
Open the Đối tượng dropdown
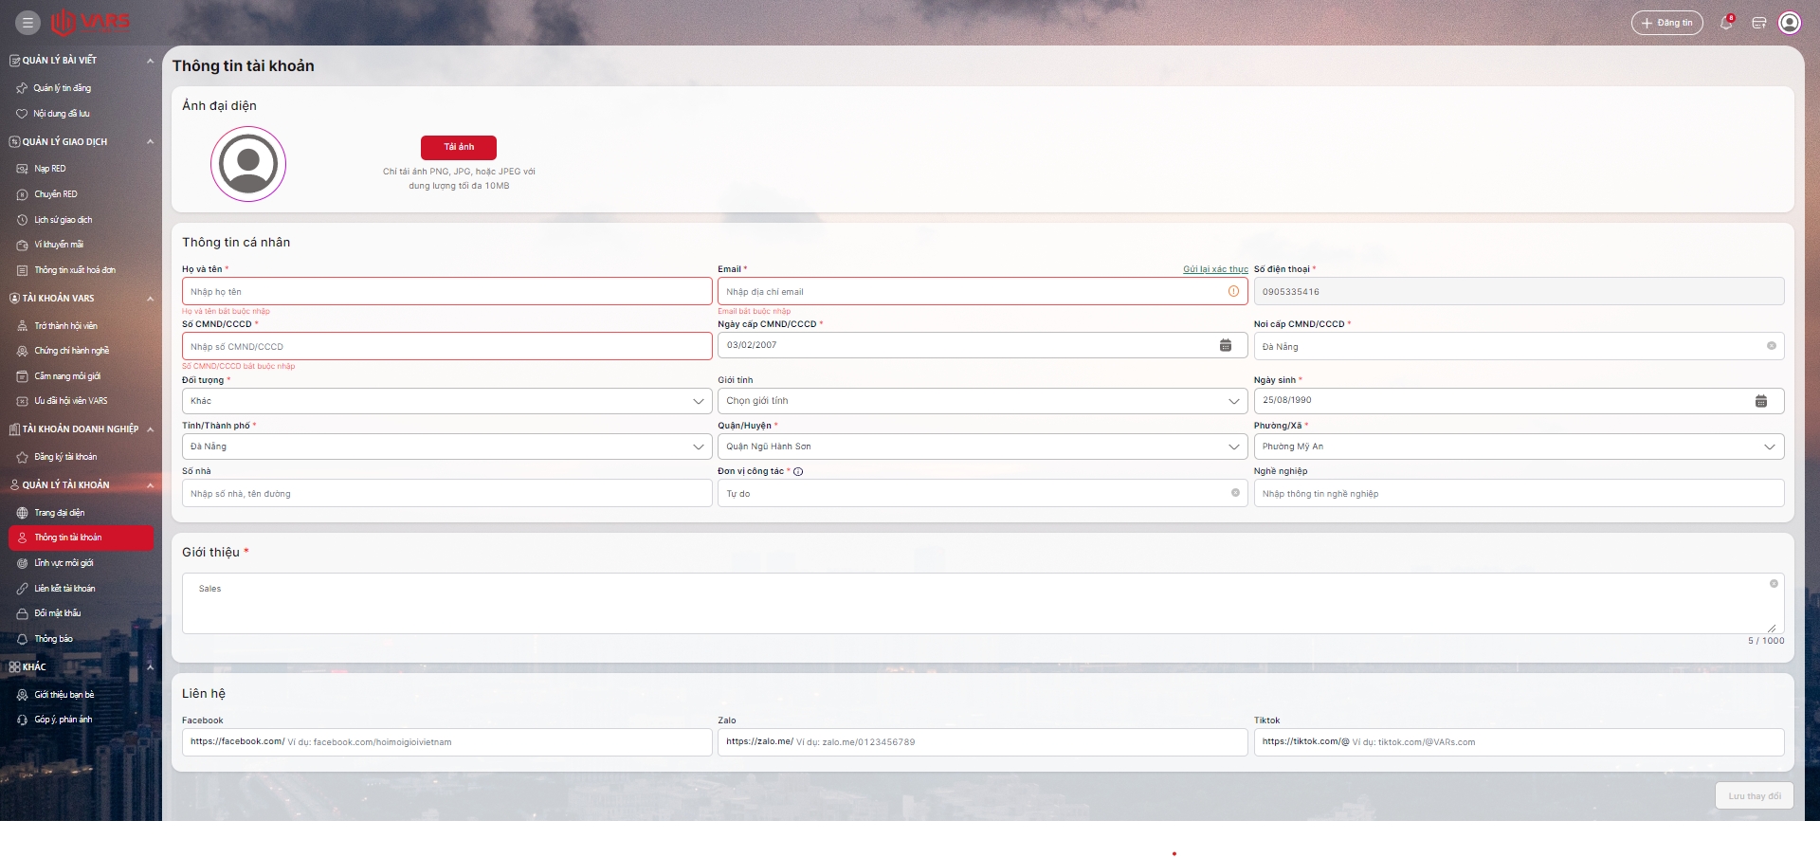coord(446,401)
